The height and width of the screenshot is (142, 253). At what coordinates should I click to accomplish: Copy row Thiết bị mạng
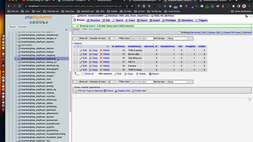click(x=93, y=70)
